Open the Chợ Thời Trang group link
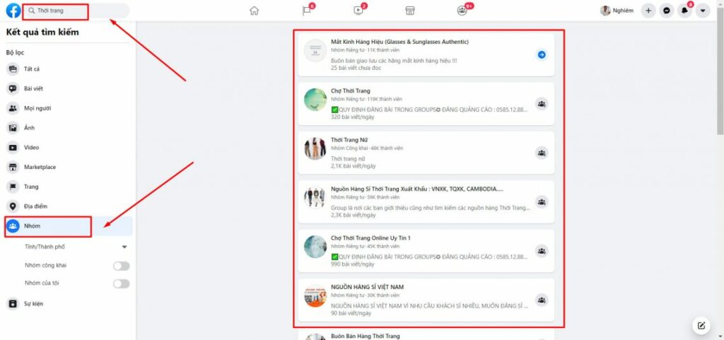The width and height of the screenshot is (724, 340). pyautogui.click(x=351, y=91)
